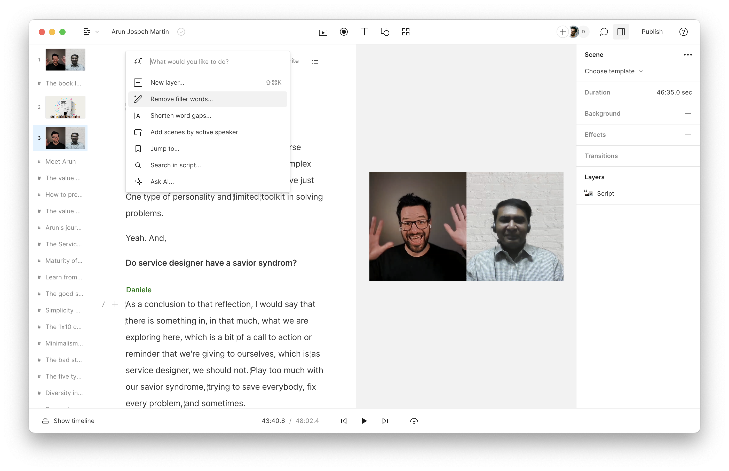Open the Shapes tool icon
Image resolution: width=729 pixels, height=471 pixels.
coord(385,32)
